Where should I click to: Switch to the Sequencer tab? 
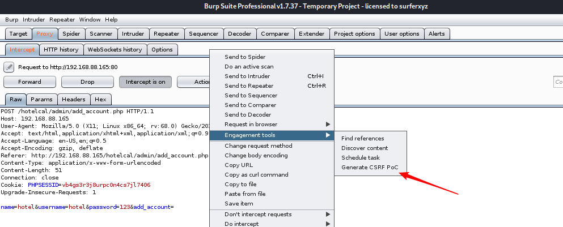coord(204,34)
